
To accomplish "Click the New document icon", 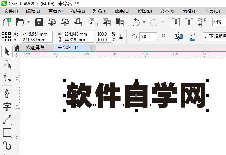I will click(7, 23).
